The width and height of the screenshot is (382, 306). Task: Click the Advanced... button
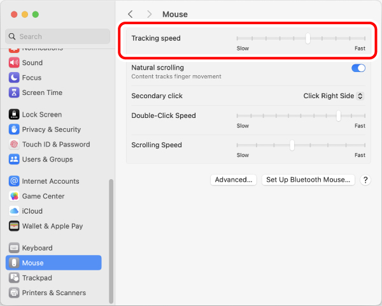234,180
